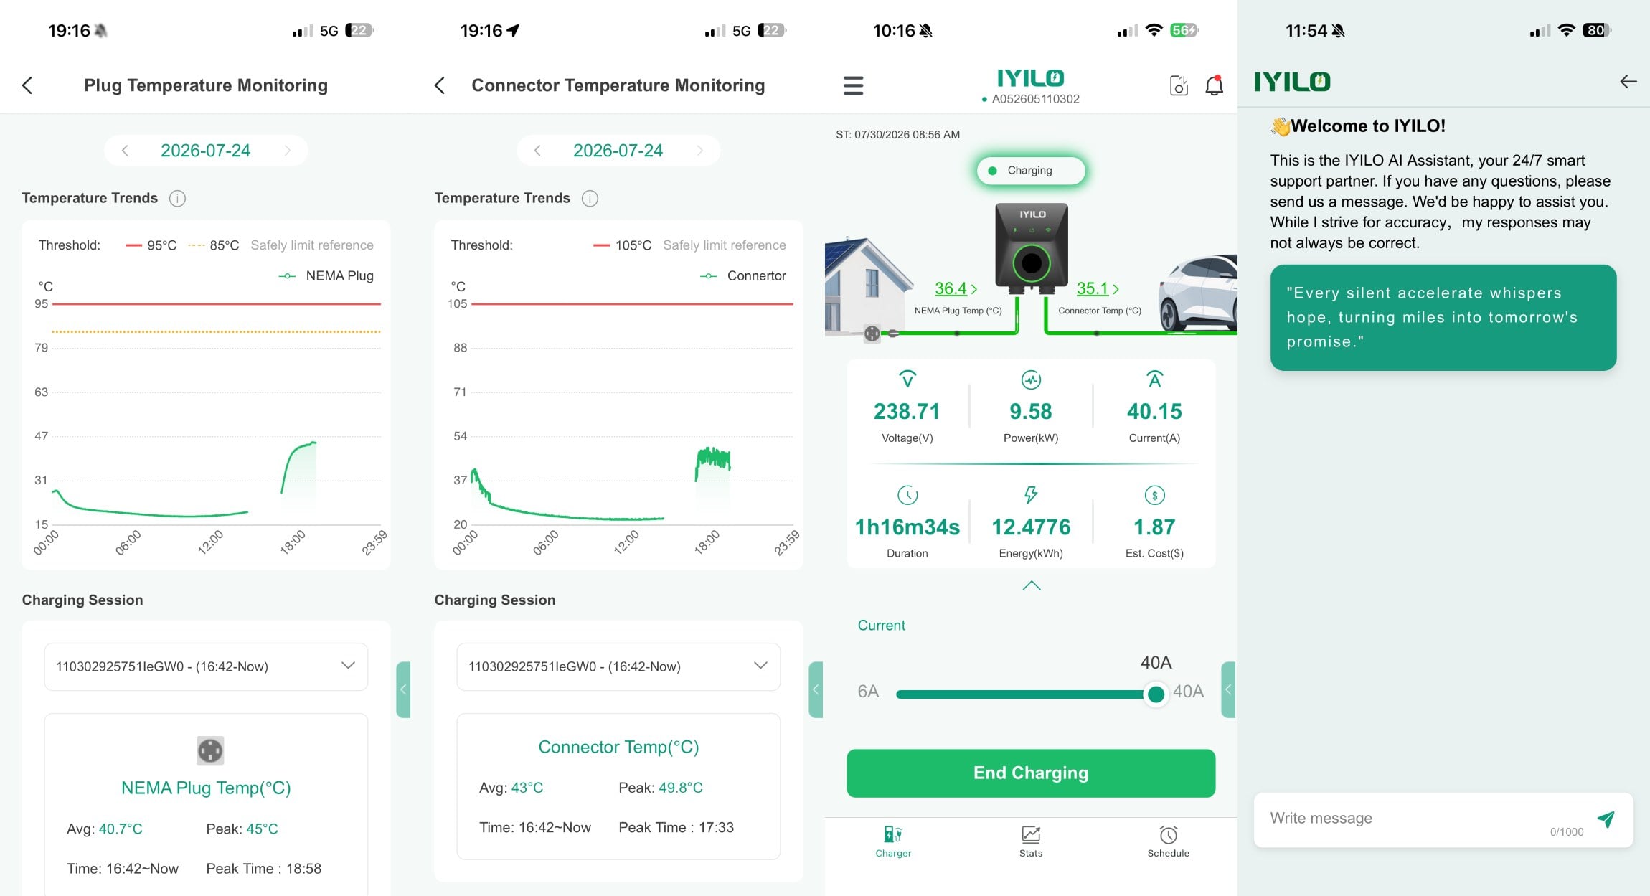Go back from Connector Temperature Monitoring screen
The width and height of the screenshot is (1650, 896).
[x=440, y=85]
